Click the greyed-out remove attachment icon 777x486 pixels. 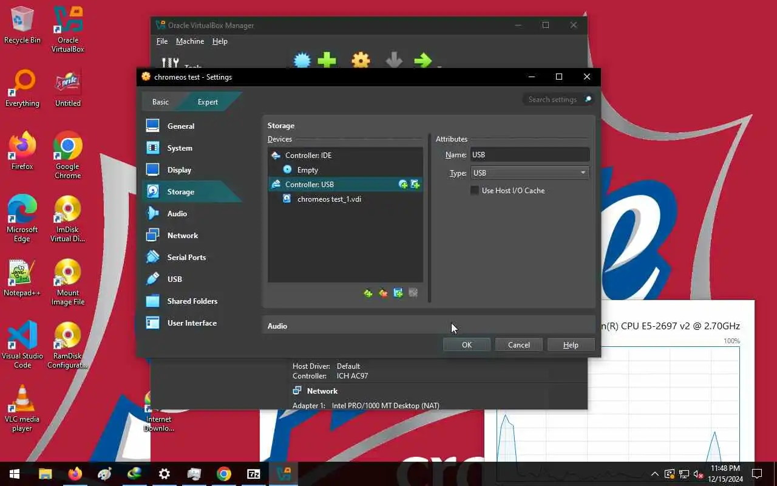(413, 293)
